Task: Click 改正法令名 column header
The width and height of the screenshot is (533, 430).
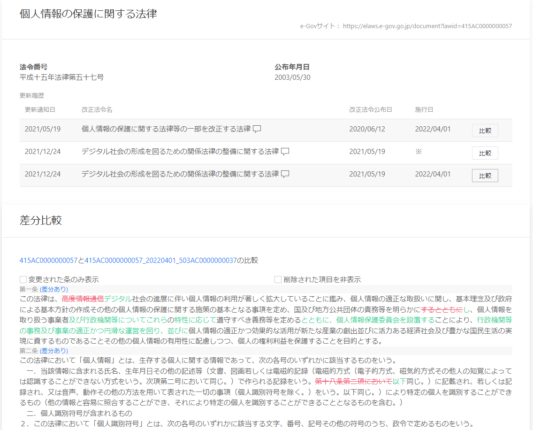Action: [97, 110]
